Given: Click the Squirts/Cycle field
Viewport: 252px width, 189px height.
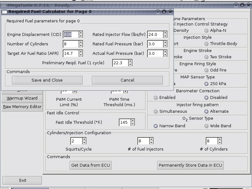Looking at the screenshot, I should click(76, 141).
